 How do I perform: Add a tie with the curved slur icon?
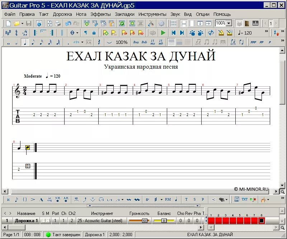coord(109,42)
